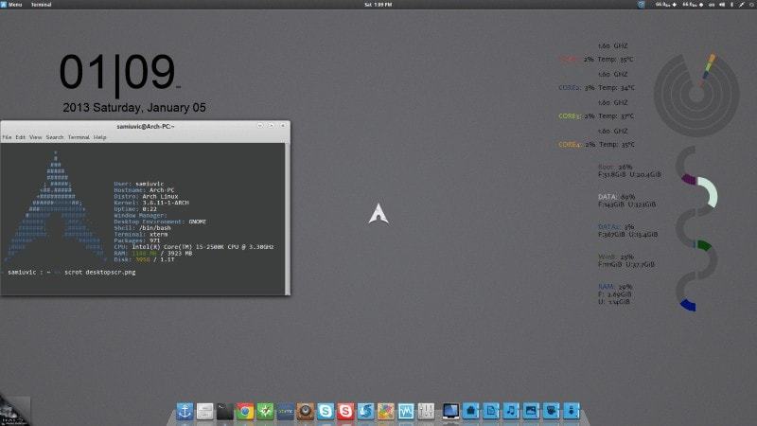Open the terminal's Search menu
This screenshot has width=757, height=426.
pos(55,137)
